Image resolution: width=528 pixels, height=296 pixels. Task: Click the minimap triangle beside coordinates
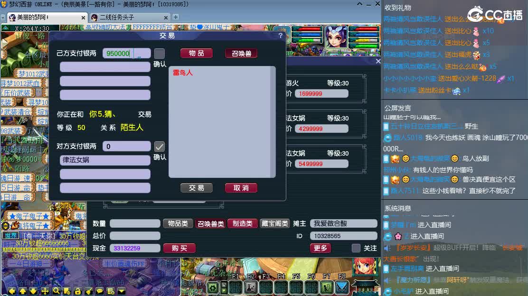pos(5,28)
